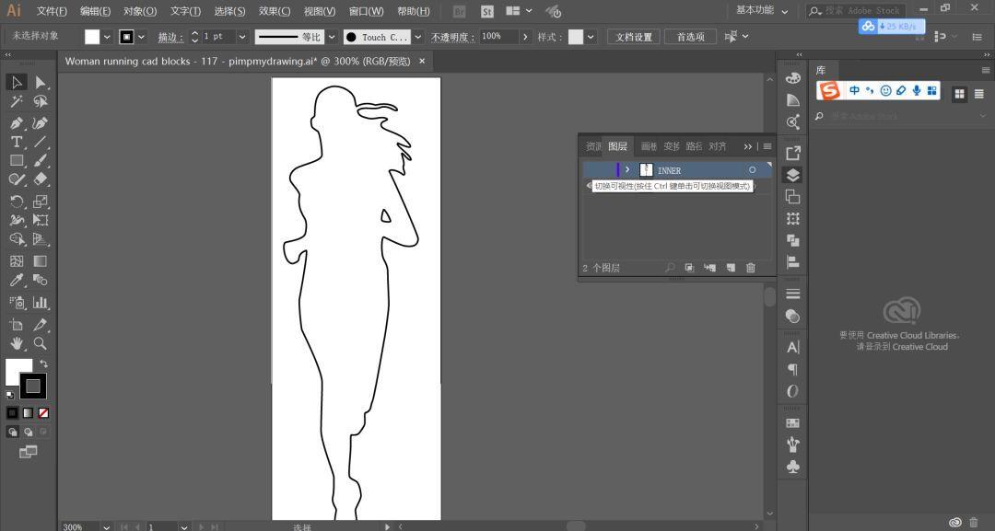
Task: Select the Symbol Sprayer tool
Action: click(18, 303)
